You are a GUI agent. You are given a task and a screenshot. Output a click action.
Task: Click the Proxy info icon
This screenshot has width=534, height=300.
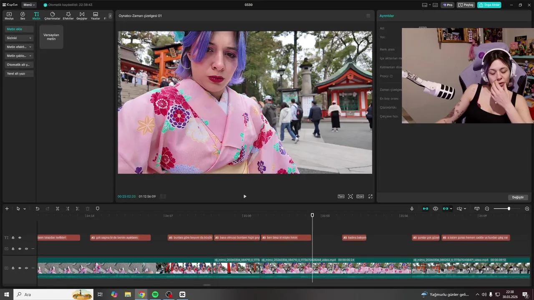[x=391, y=76]
